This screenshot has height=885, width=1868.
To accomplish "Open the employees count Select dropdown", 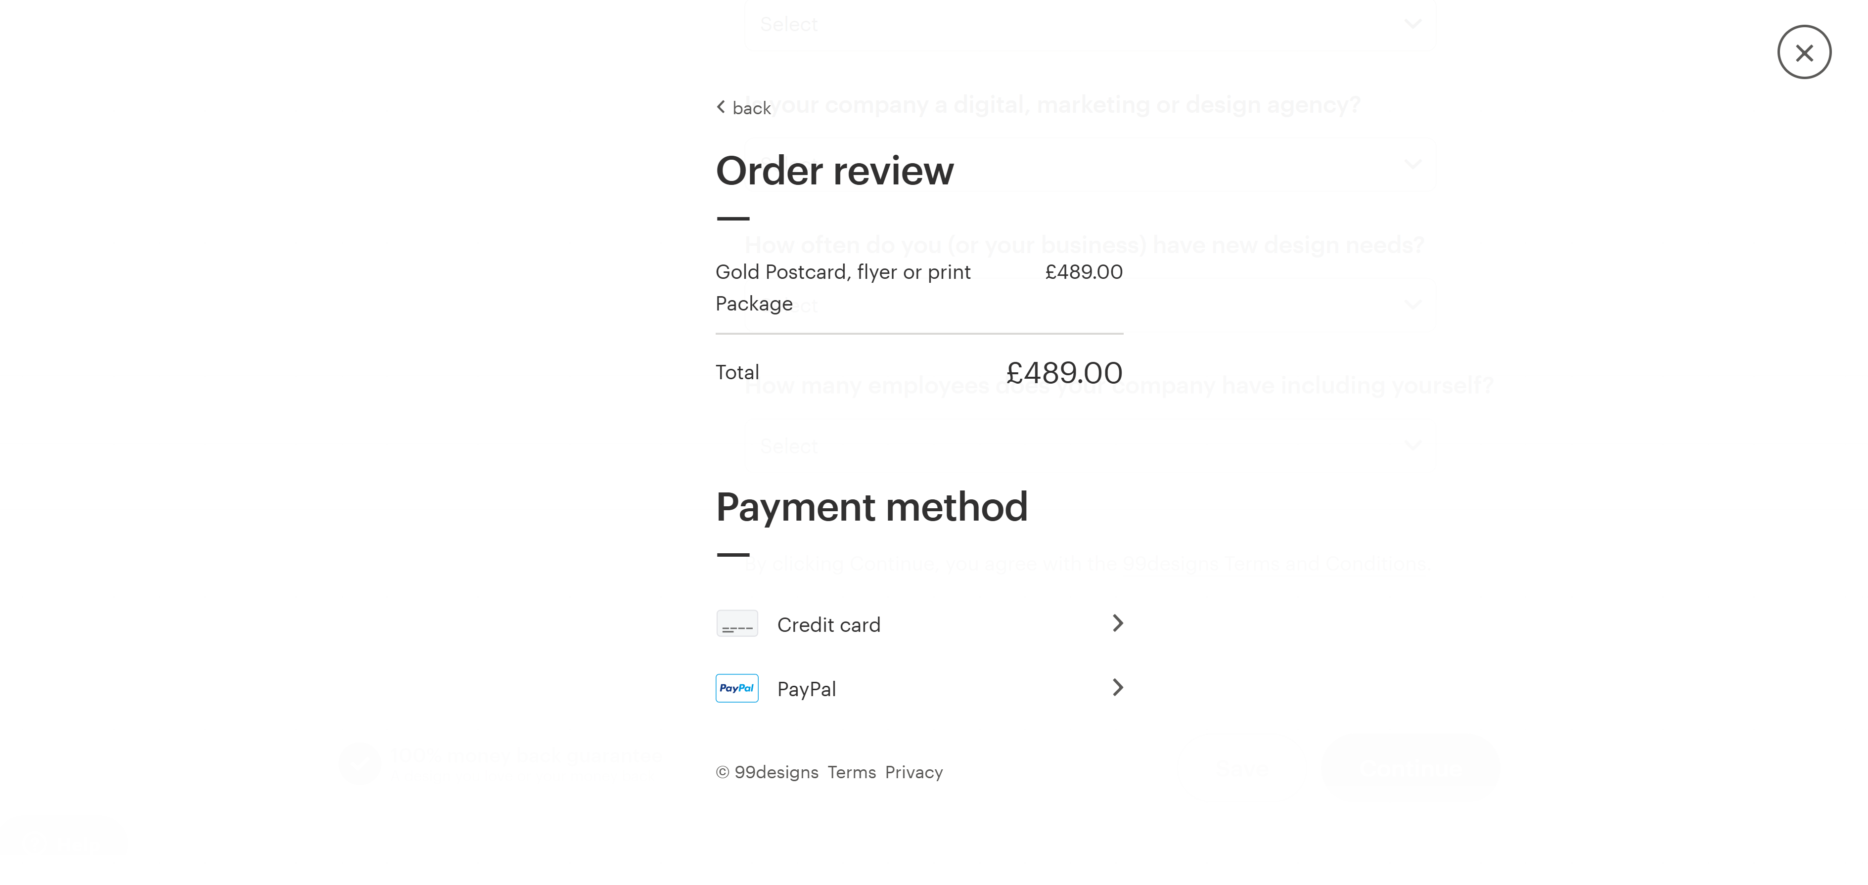I will click(1088, 445).
